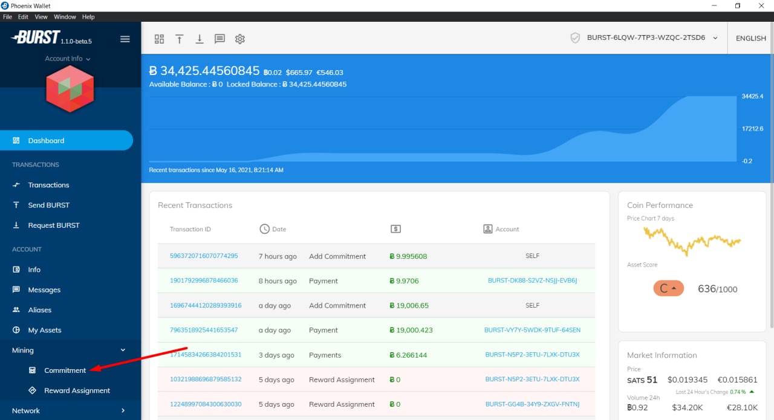The image size is (774, 420).
Task: Open the Edit menu
Action: click(23, 17)
